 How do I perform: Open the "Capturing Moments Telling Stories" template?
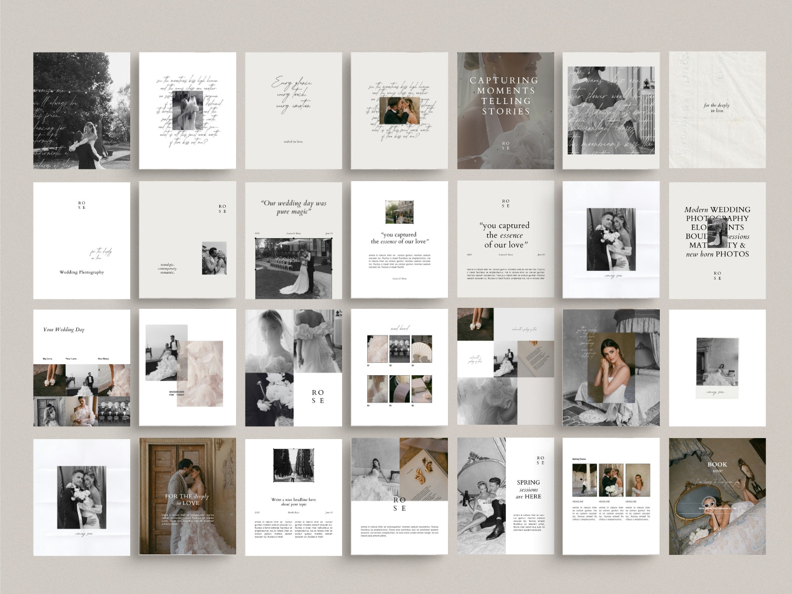click(x=505, y=111)
